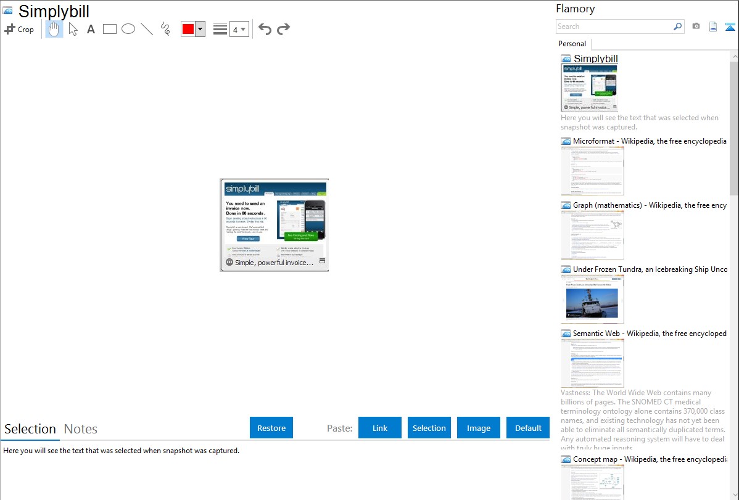
Task: Pick the freehand scribble tool
Action: coord(165,29)
